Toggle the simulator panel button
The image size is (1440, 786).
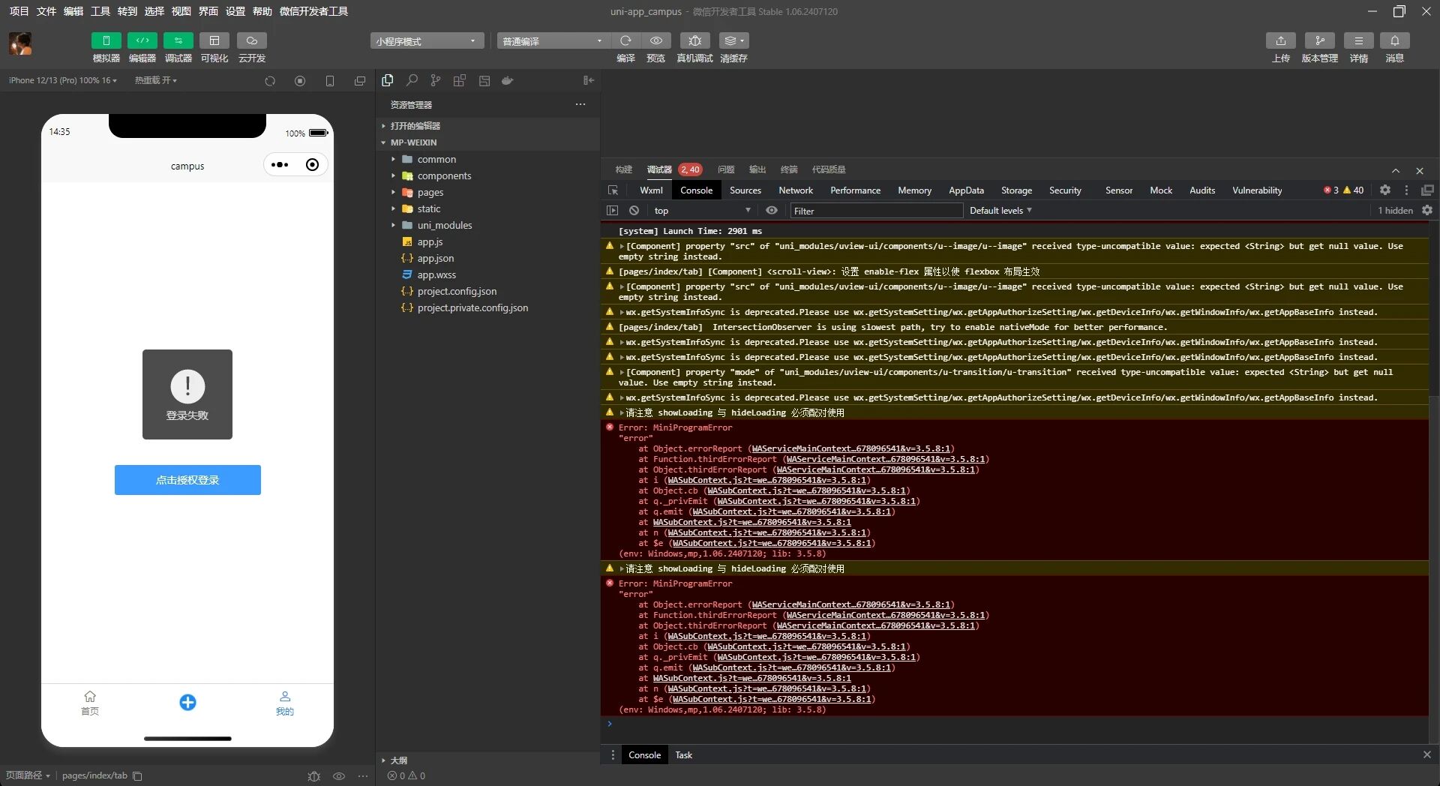(106, 40)
